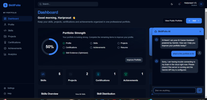Image resolution: width=207 pixels, height=100 pixels.
Task: Click the Skill Distribution heading
Action: coord(106,94)
